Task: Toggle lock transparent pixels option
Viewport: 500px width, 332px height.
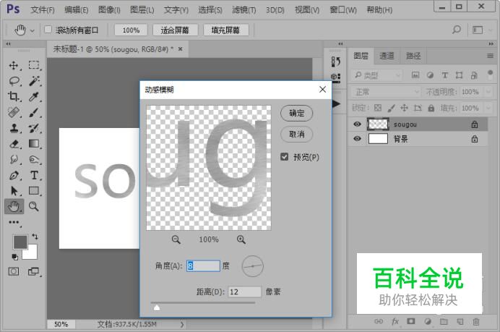Action: pos(378,108)
